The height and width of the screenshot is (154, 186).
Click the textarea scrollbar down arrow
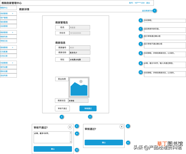[x=71, y=142]
